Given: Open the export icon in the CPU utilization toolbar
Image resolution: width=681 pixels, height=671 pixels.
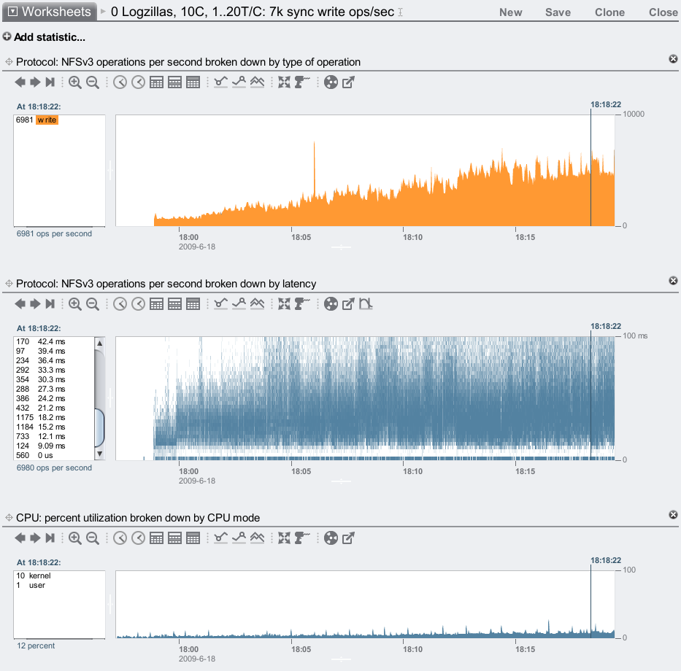Looking at the screenshot, I should click(349, 538).
